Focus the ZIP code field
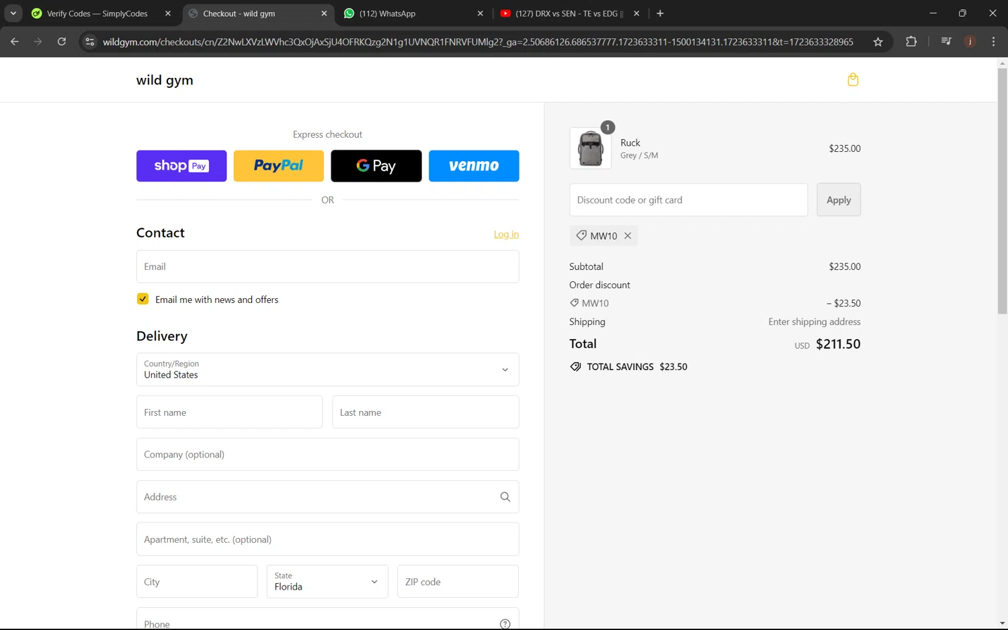 coord(458,582)
